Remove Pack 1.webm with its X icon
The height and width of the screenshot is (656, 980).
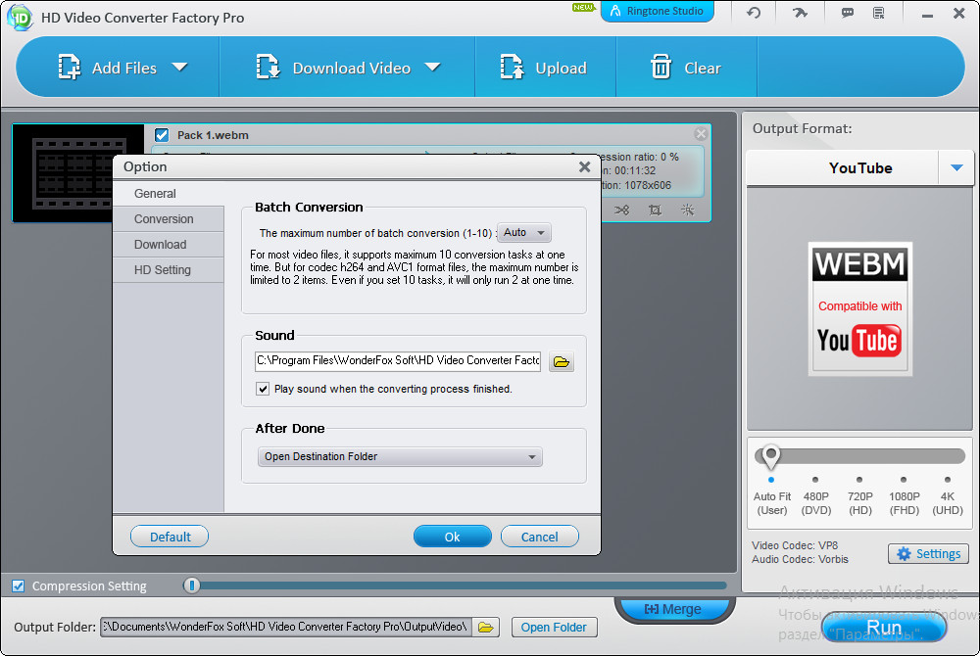tap(701, 133)
